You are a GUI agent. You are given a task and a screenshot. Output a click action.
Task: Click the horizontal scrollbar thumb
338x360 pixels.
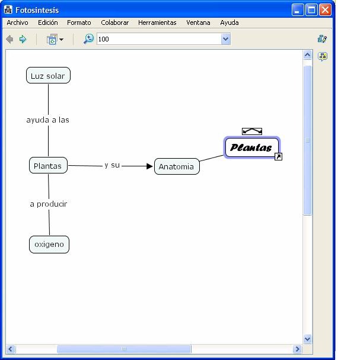[x=124, y=349]
